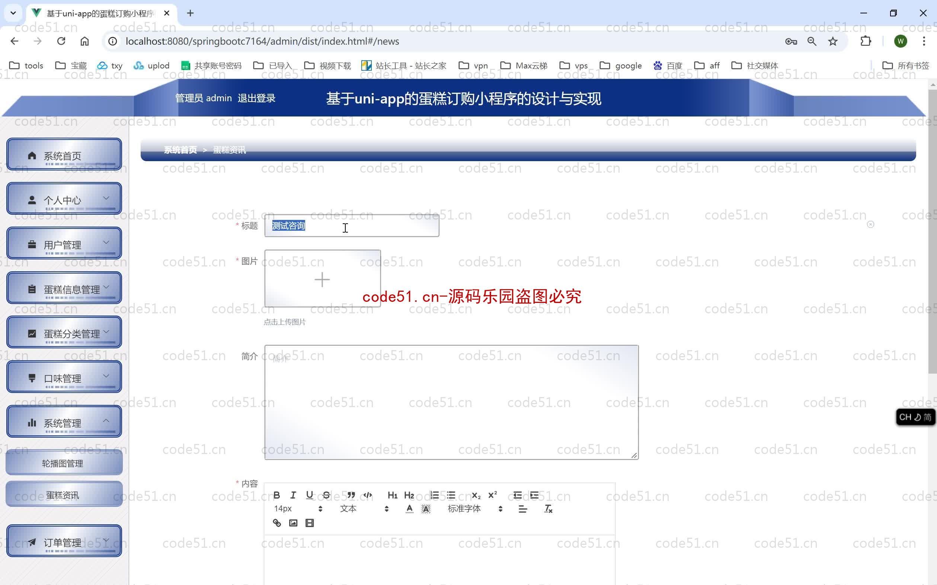Go to 系统首页 in sidebar
The image size is (937, 585).
64,154
